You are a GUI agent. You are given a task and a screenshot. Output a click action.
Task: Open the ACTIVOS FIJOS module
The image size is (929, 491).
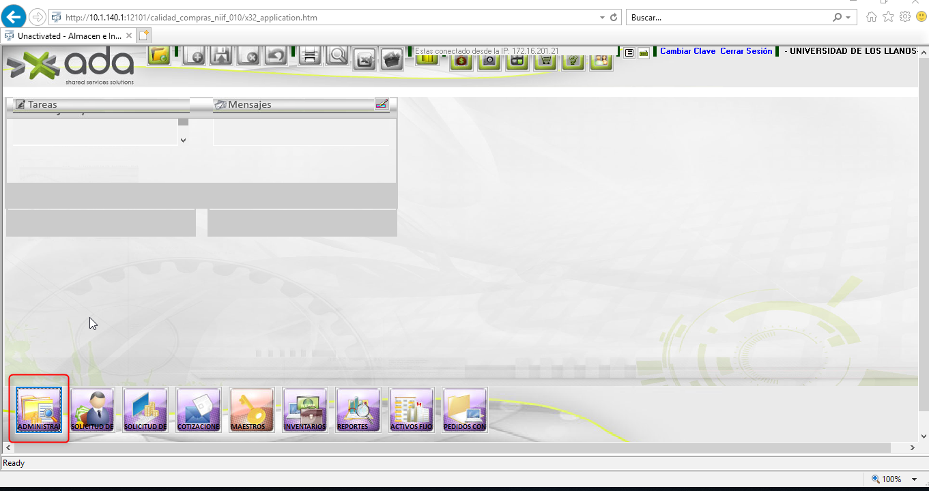411,409
